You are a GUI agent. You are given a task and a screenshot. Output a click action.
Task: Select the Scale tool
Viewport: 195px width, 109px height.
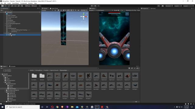pos(12,6)
